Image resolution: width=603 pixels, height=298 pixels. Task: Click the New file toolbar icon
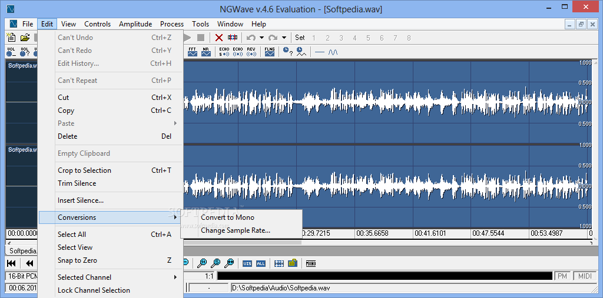pos(11,37)
